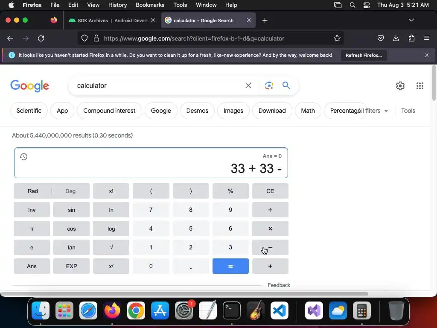Viewport: 437px width, 328px height.
Task: Go to Google home via logo
Action: pyautogui.click(x=29, y=85)
